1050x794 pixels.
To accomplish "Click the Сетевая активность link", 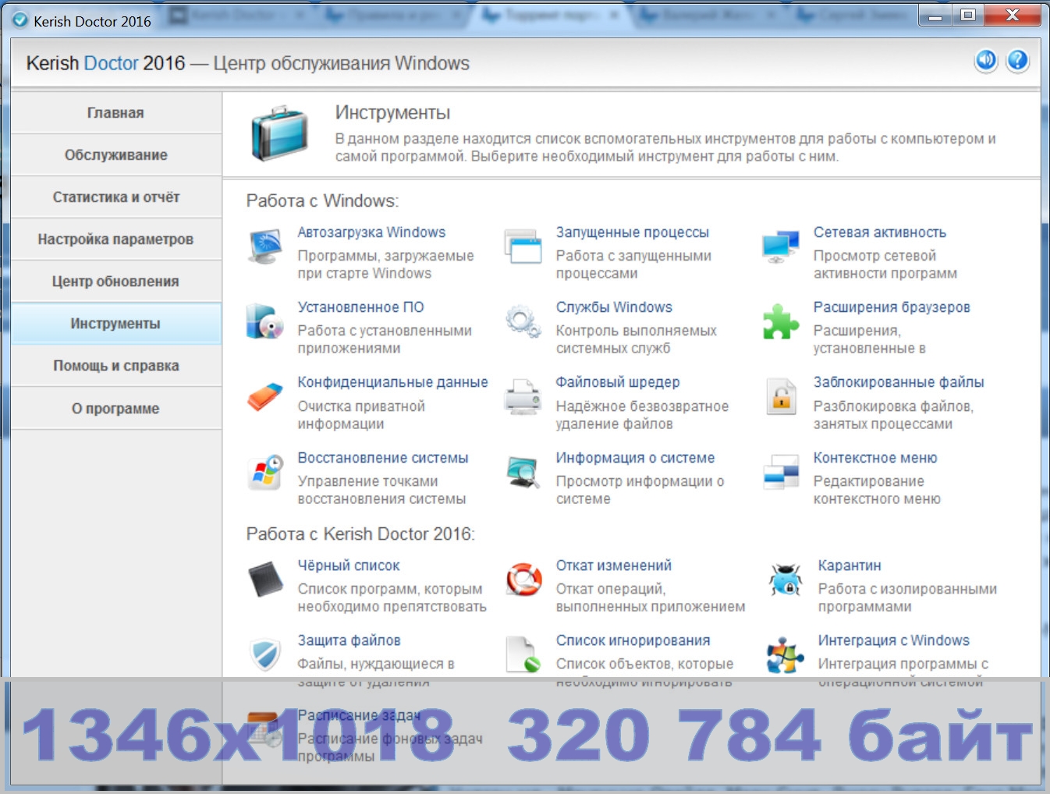I will pyautogui.click(x=879, y=232).
